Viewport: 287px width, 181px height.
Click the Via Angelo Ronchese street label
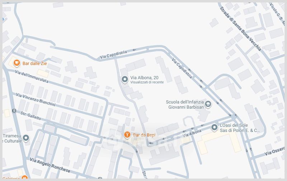pos(50,166)
